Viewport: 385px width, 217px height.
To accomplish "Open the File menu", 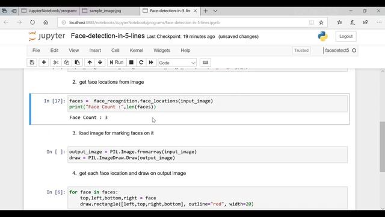I will point(36,51).
